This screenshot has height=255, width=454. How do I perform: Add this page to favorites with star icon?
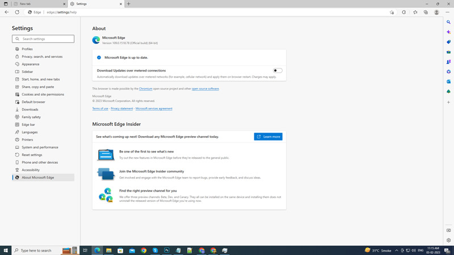tap(392, 12)
